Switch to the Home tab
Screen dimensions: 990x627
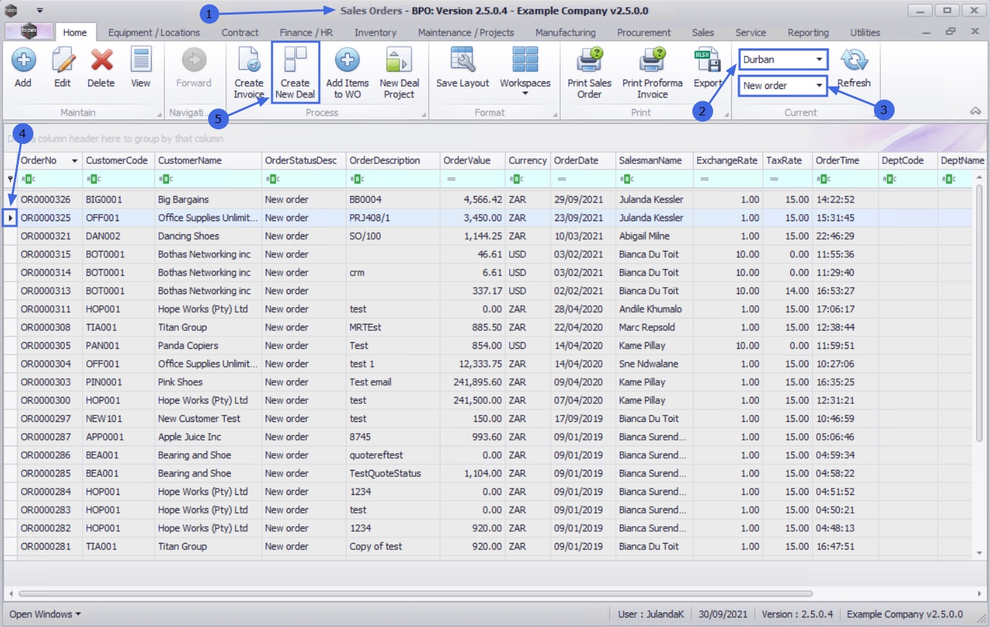click(74, 32)
